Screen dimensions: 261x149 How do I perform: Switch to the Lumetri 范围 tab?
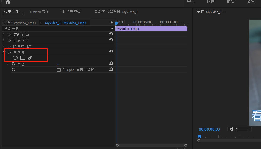tap(40, 12)
